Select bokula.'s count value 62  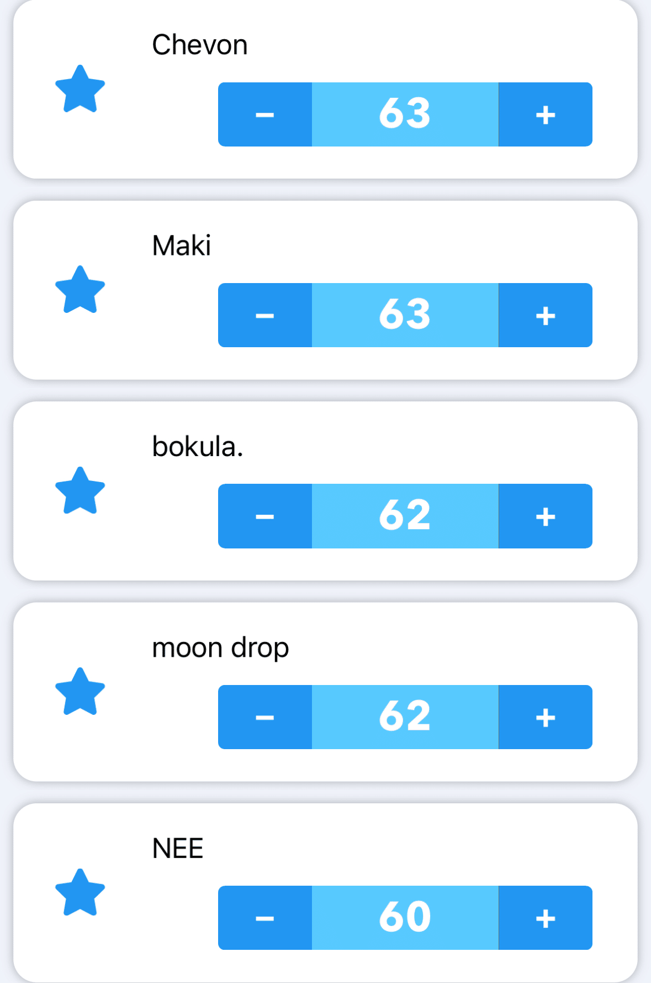coord(405,516)
